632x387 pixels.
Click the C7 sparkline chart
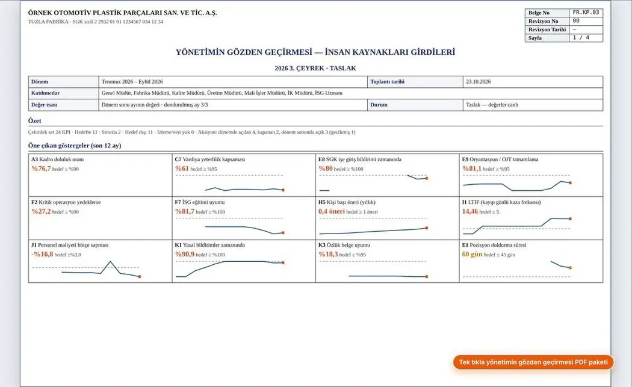point(231,182)
